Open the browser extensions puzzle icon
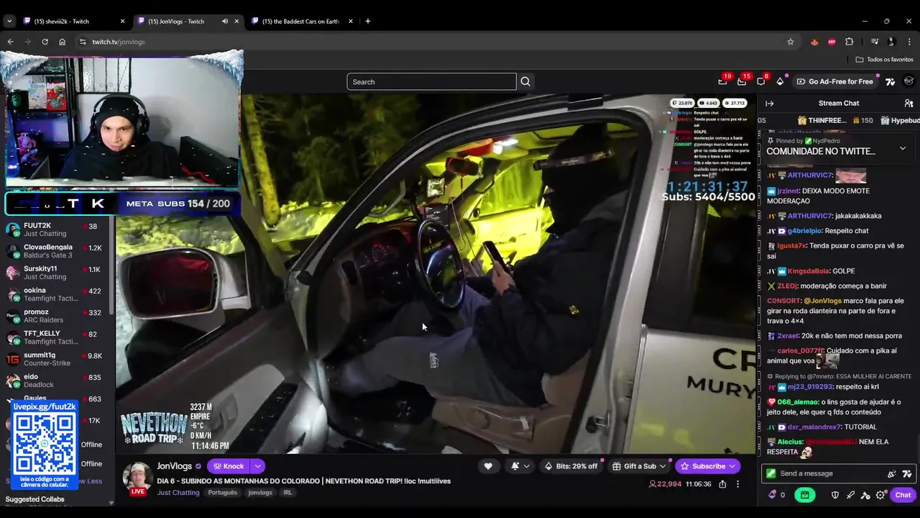Viewport: 920px width, 518px height. tap(849, 42)
